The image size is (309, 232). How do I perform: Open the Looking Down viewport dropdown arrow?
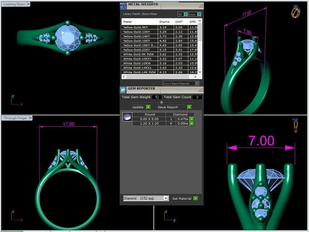pyautogui.click(x=29, y=4)
